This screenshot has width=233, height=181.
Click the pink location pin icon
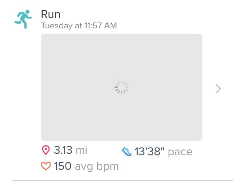coord(46,150)
